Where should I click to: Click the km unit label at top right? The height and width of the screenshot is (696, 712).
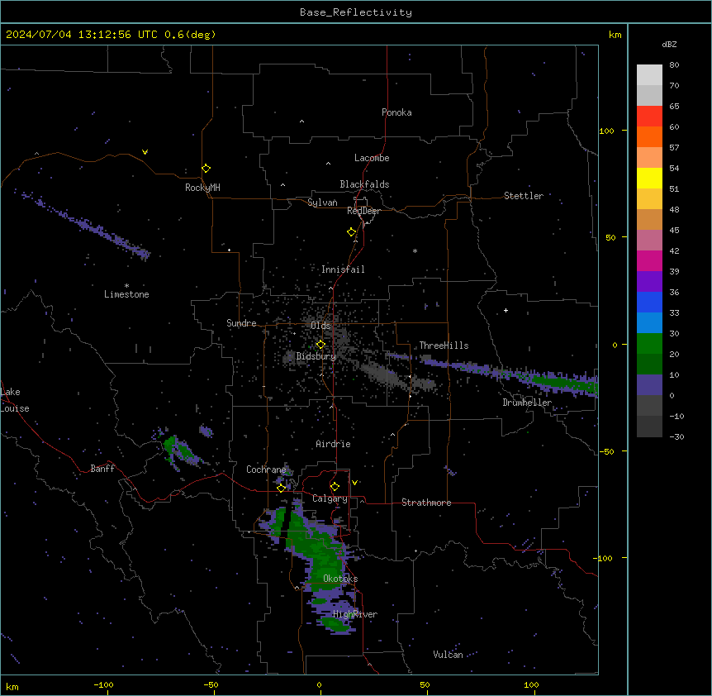coord(615,35)
